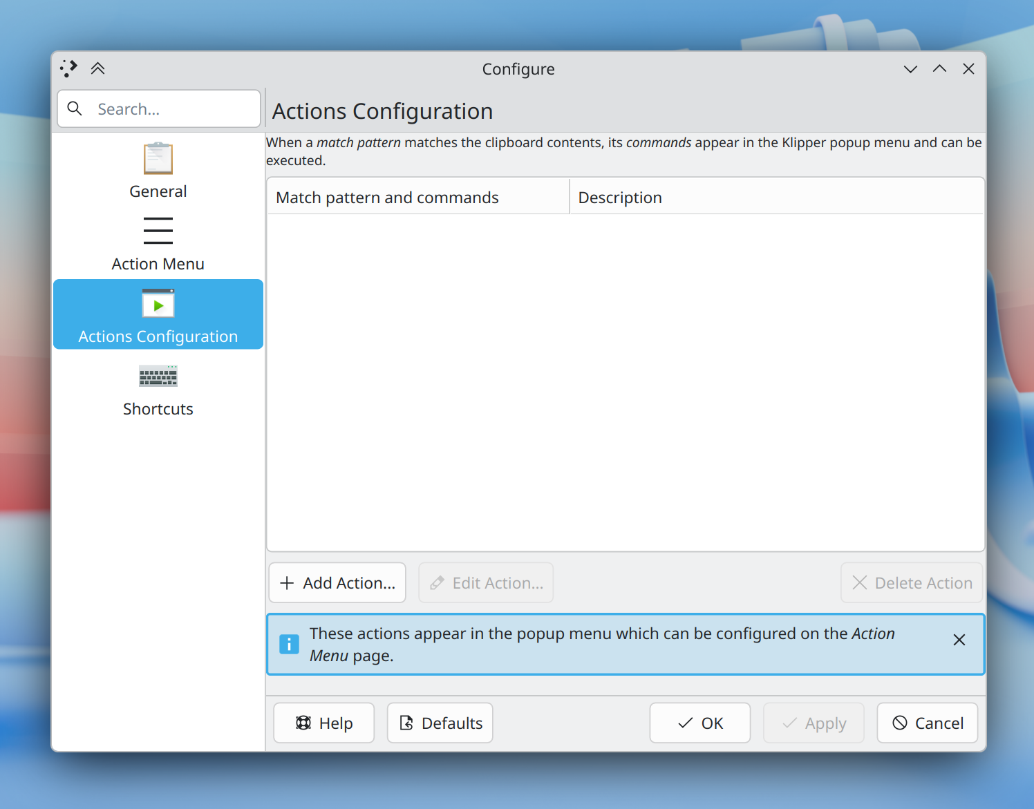
Task: Open the General page clipboard icon
Action: pyautogui.click(x=158, y=158)
